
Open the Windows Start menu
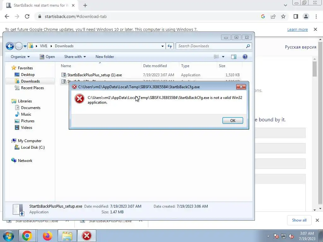coord(8,236)
